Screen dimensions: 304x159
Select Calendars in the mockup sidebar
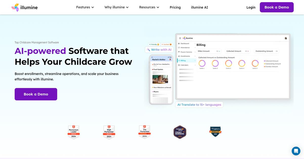tap(187, 65)
